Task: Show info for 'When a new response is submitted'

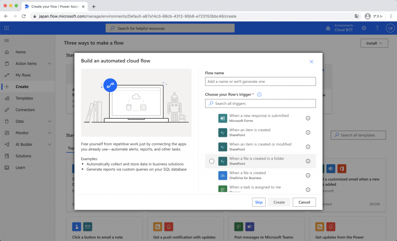Action: 308,118
